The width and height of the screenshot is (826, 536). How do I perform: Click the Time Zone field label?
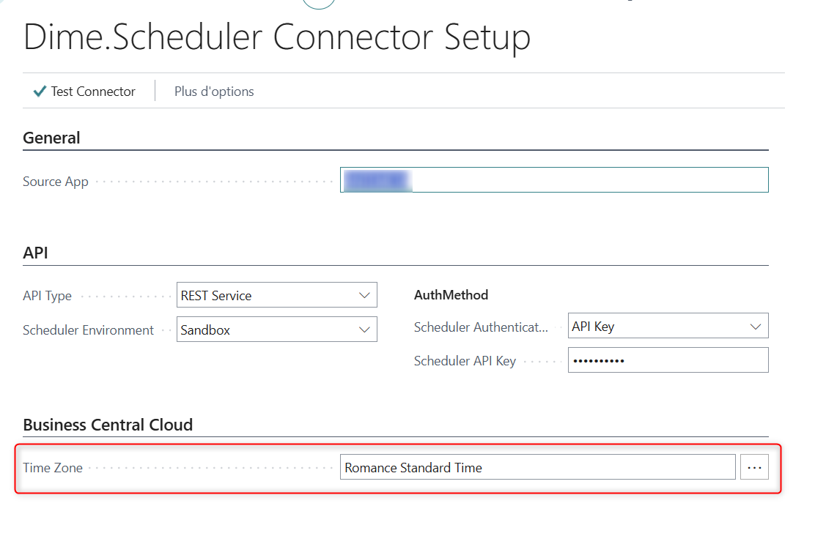(x=53, y=468)
